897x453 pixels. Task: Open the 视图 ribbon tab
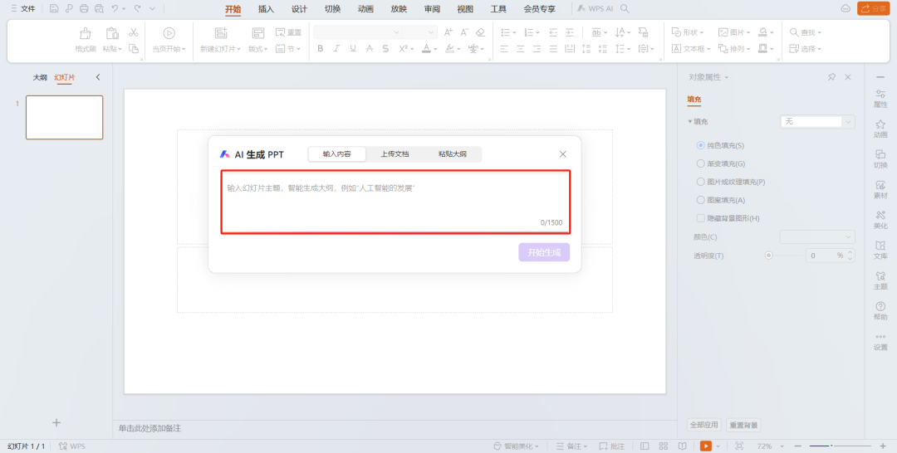tap(465, 9)
